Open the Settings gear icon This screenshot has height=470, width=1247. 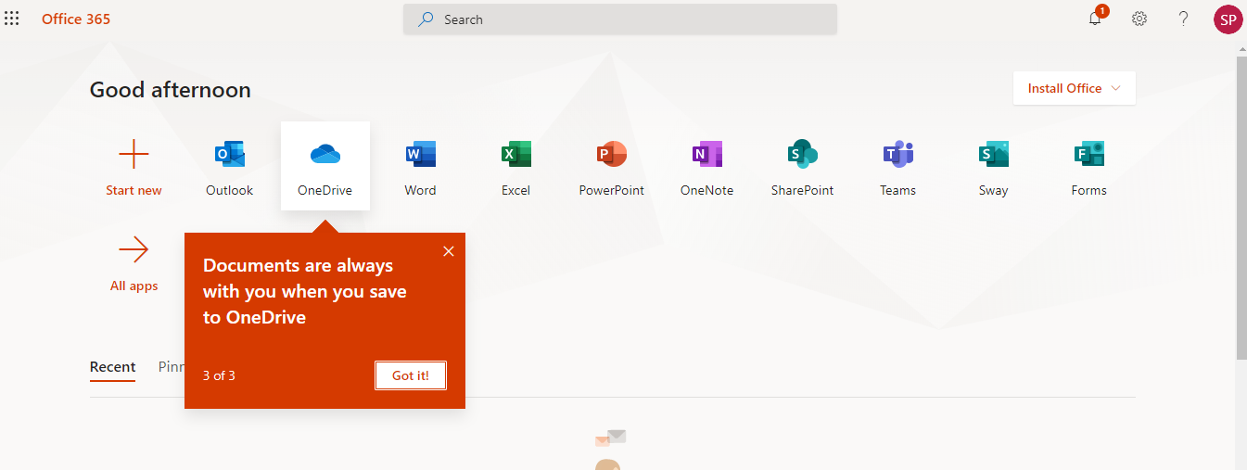1139,19
